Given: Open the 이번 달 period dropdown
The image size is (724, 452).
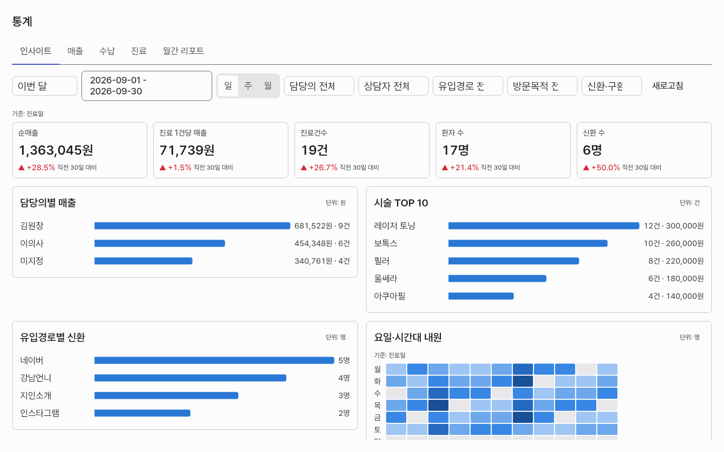Looking at the screenshot, I should (x=45, y=86).
